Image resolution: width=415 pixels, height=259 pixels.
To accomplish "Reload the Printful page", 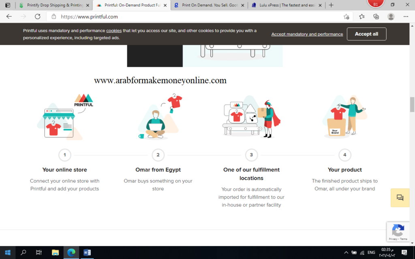I will click(x=38, y=16).
